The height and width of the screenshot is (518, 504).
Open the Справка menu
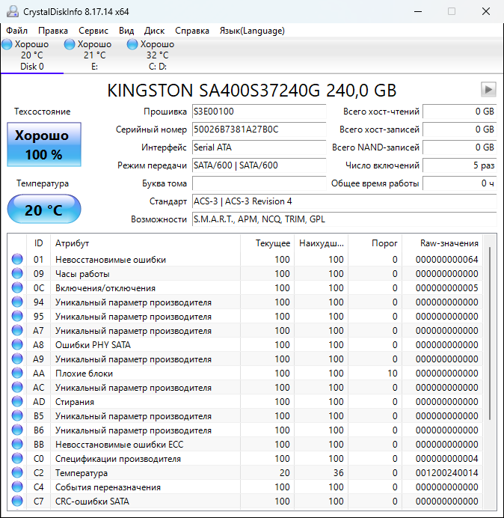[x=192, y=31]
